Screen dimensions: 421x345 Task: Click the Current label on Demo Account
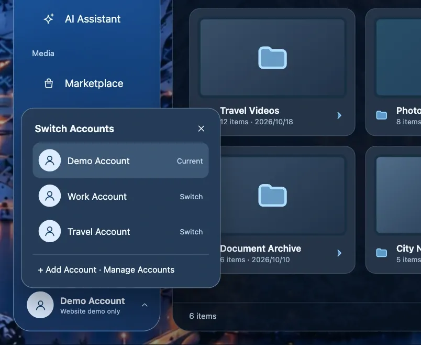[x=190, y=161]
